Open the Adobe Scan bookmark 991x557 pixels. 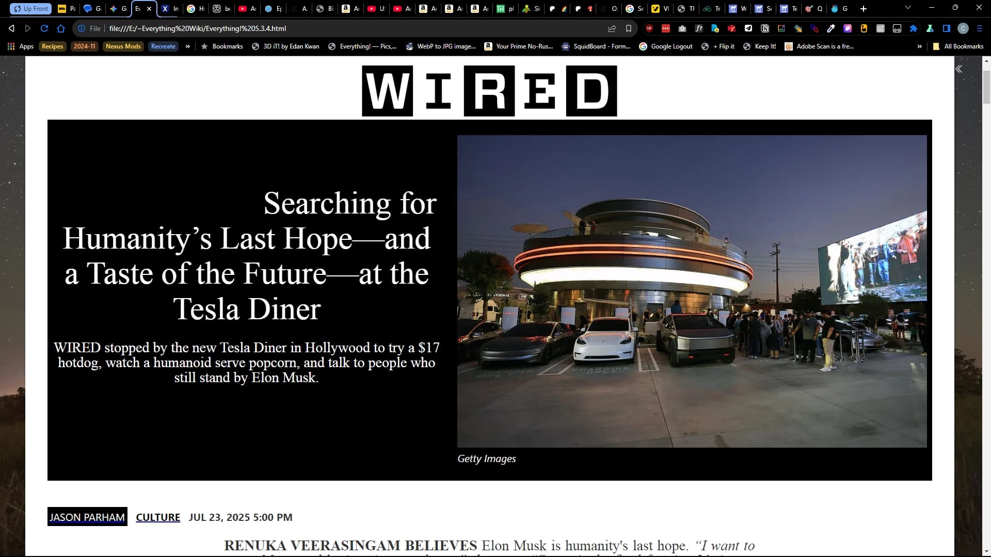(819, 46)
